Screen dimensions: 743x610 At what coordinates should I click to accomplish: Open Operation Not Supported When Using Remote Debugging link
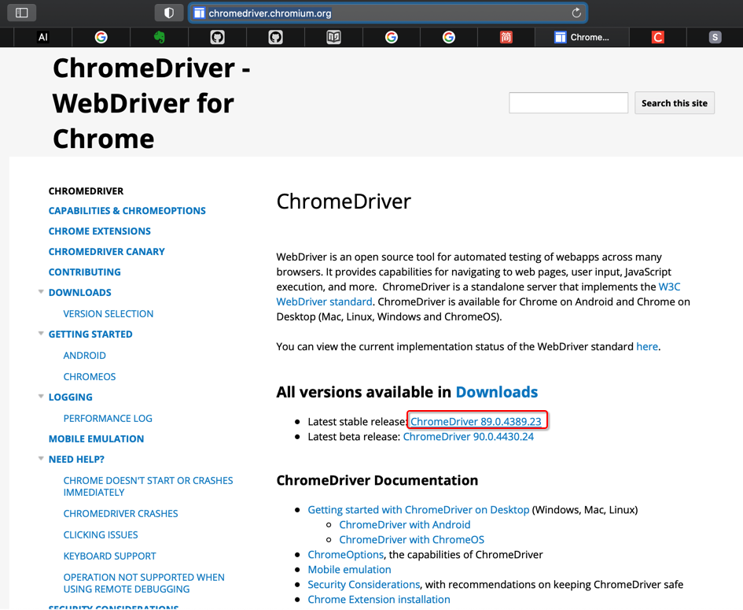point(144,583)
